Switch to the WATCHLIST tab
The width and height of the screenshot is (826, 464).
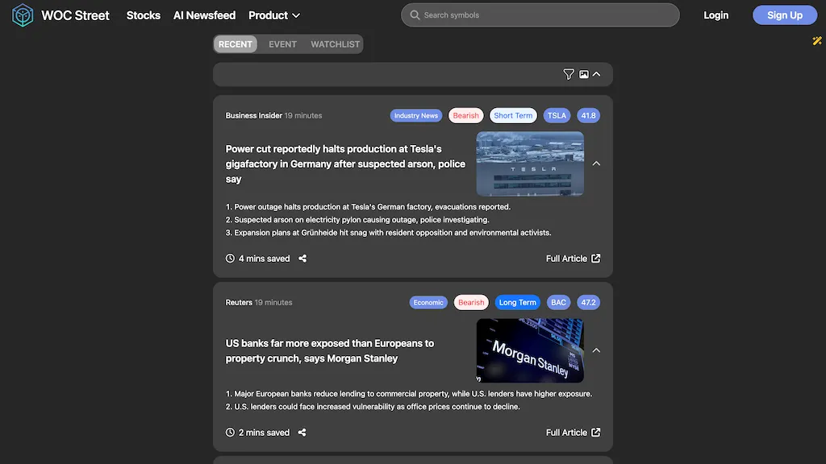point(335,44)
